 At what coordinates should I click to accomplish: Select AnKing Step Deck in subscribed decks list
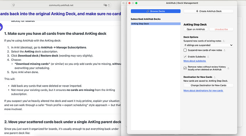tap(156, 24)
